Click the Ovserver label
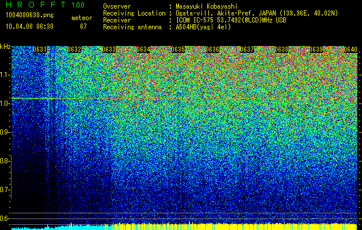Image resolution: width=362 pixels, height=230 pixels. [117, 6]
